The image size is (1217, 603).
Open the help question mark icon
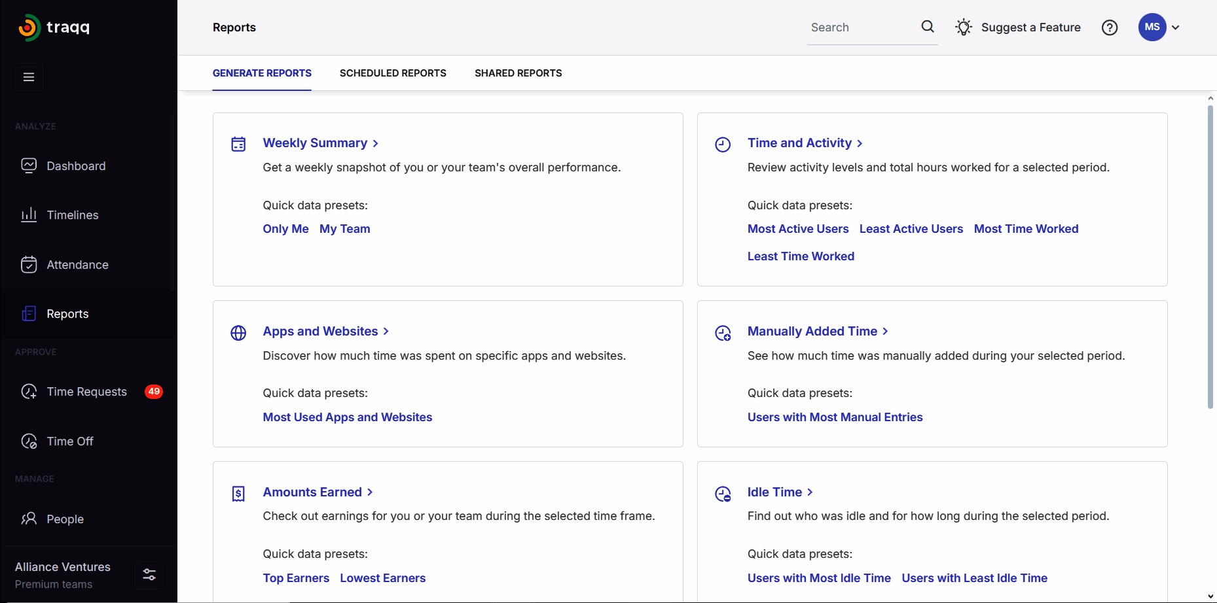point(1109,27)
